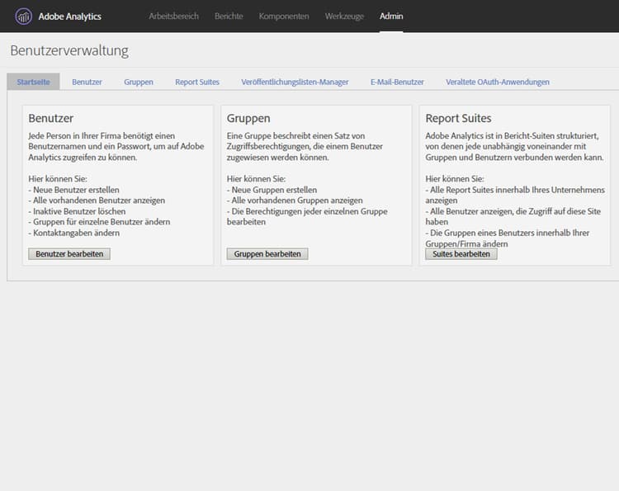Open the Komponenten menu
Image resolution: width=619 pixels, height=491 pixels.
[284, 17]
